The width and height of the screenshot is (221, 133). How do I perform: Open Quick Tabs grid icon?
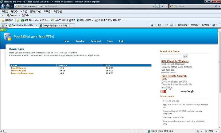[3, 25]
